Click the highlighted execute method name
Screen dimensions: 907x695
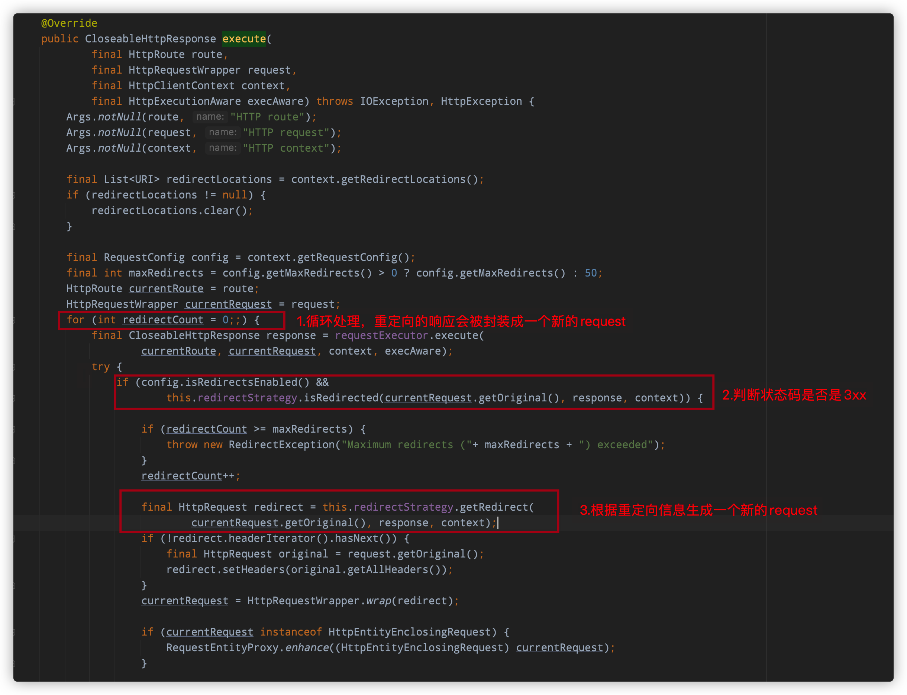coord(244,39)
